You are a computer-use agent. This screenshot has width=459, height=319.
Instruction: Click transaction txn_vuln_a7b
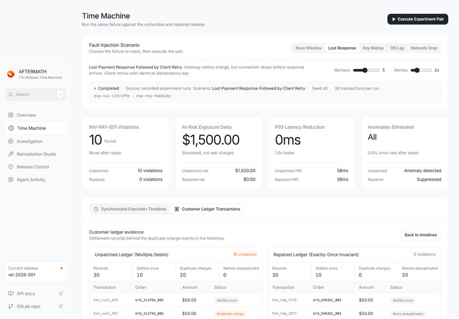point(106,300)
